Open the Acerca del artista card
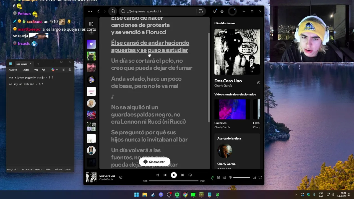The width and height of the screenshot is (354, 199). 237,151
